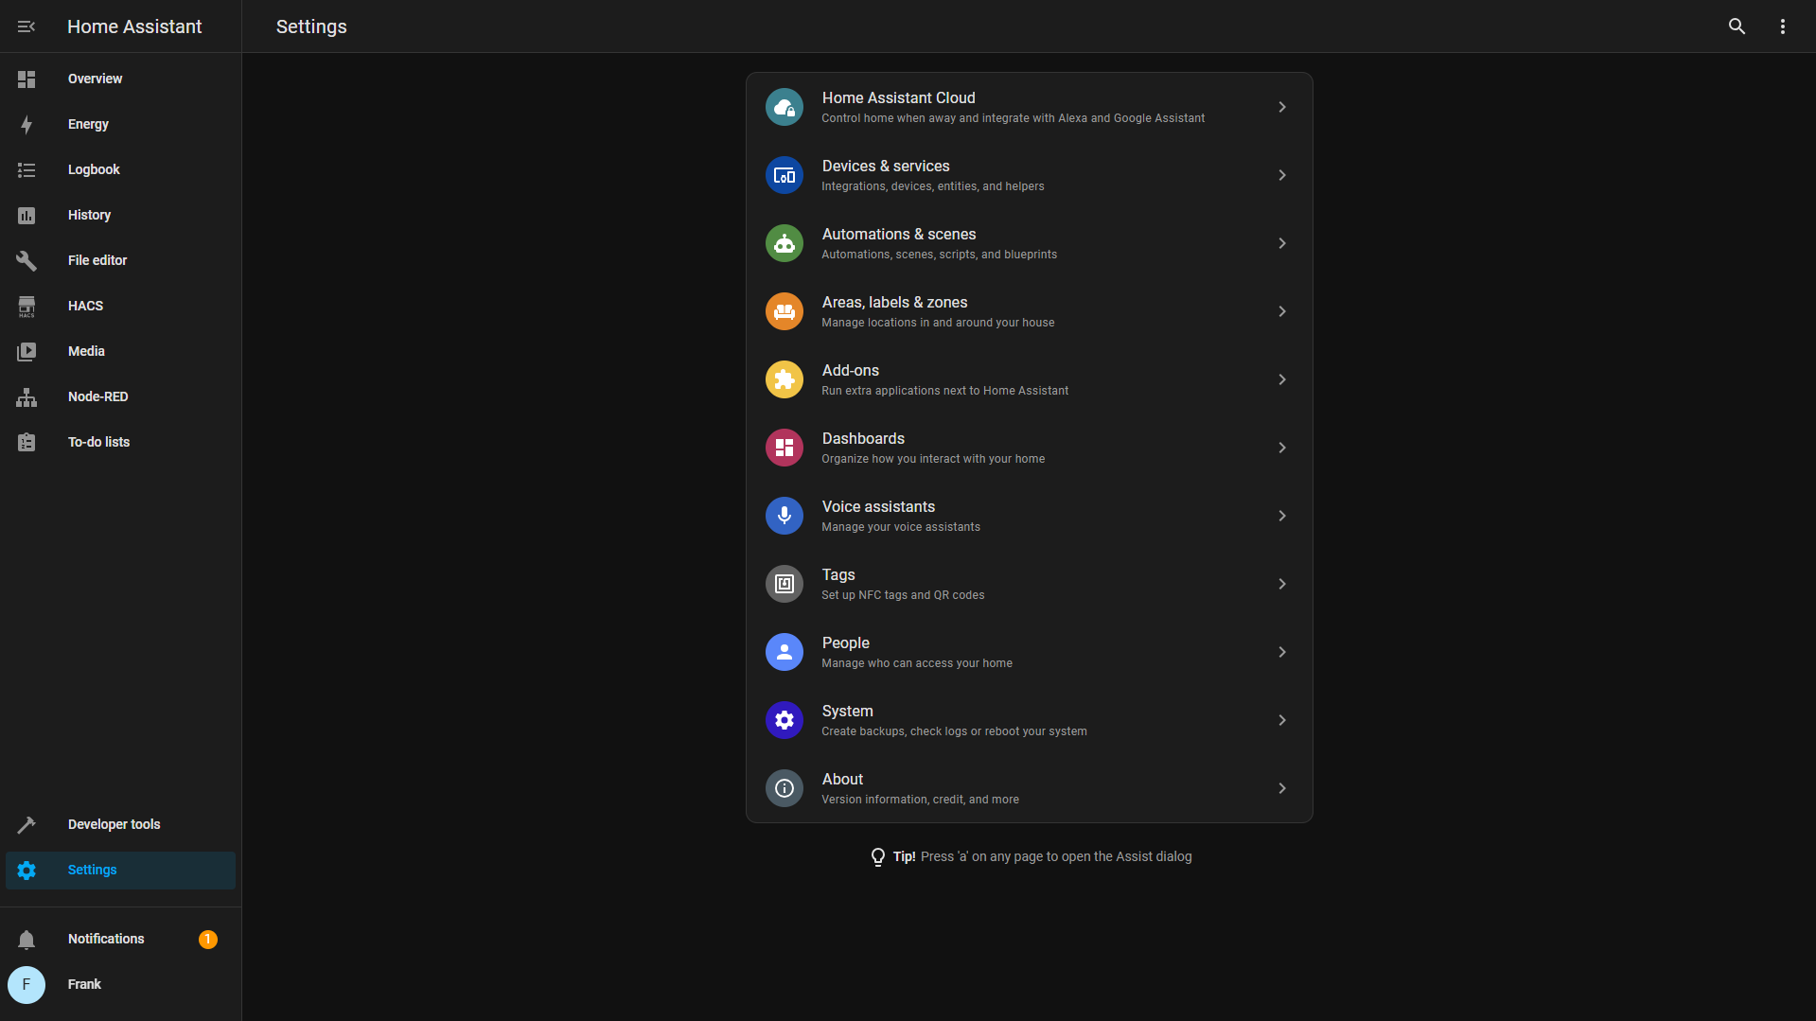Open the Home Assistant Cloud settings title
1816x1021 pixels.
tap(898, 97)
